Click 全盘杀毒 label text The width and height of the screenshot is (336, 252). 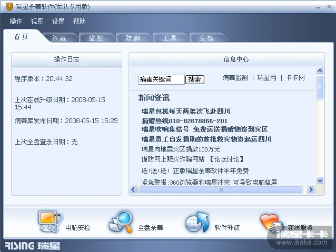pos(150,227)
